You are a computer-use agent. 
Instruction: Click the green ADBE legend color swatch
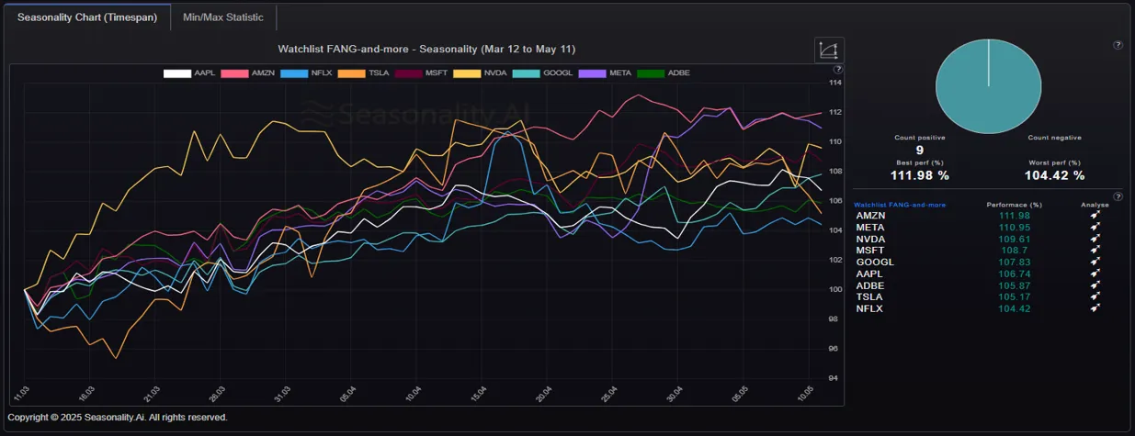click(651, 73)
